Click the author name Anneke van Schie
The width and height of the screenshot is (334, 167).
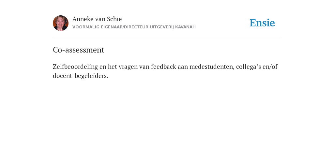(97, 19)
